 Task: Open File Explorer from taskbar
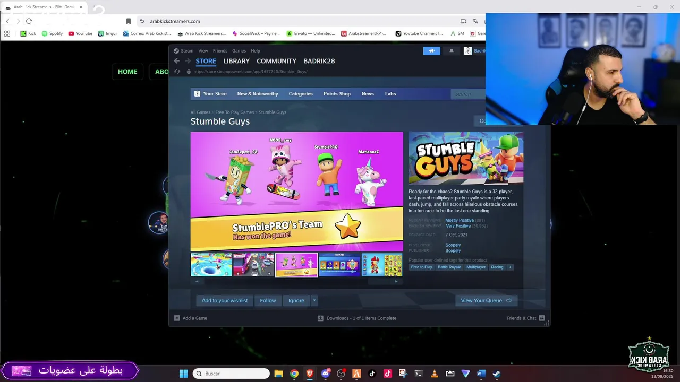click(278, 374)
